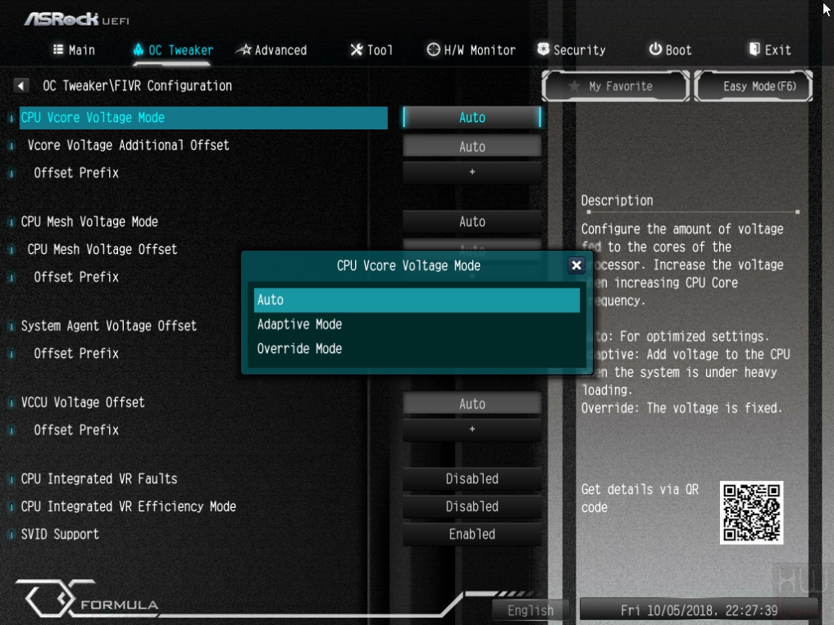
Task: Open the CPU Integrated VR Efficiency Mode dropdown
Action: 472,506
